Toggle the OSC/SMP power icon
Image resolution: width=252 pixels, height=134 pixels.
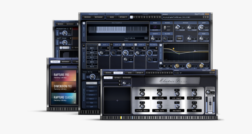pyautogui.click(x=84, y=24)
